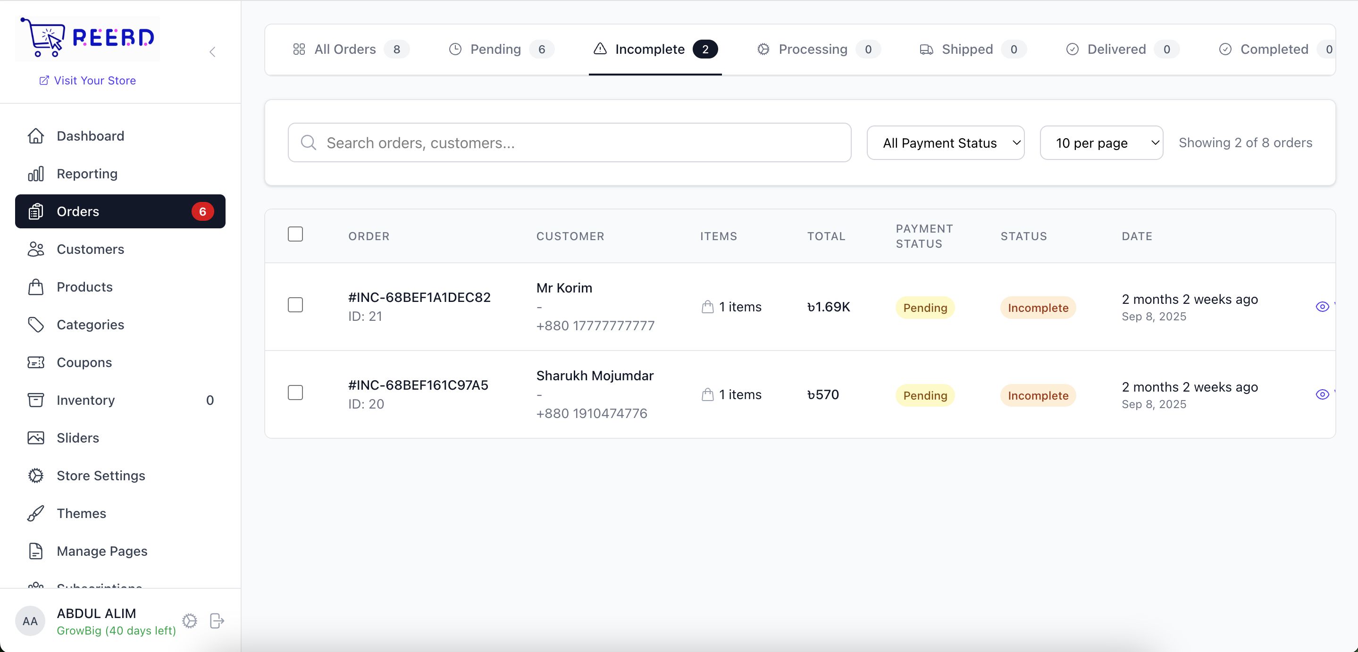Toggle the select-all orders checkbox
Screen dimensions: 1358x652
pyautogui.click(x=295, y=234)
